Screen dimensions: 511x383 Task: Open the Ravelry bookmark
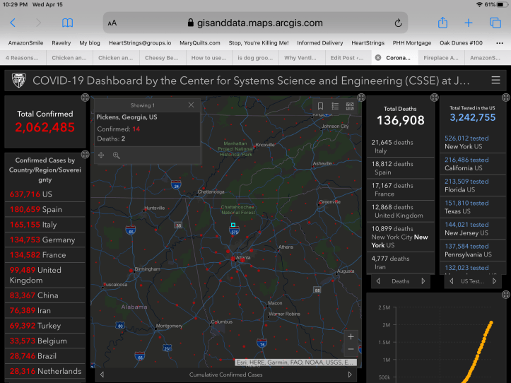[61, 43]
